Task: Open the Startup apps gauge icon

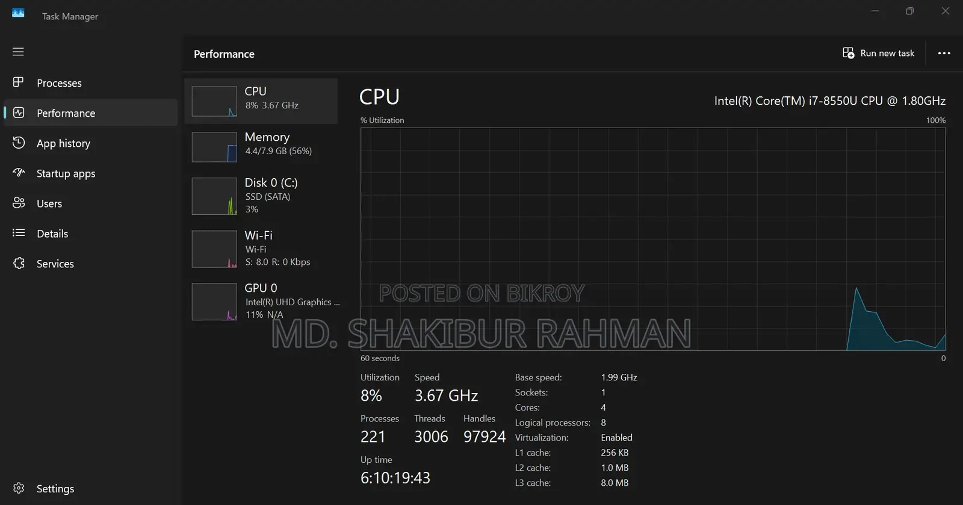Action: [x=19, y=173]
